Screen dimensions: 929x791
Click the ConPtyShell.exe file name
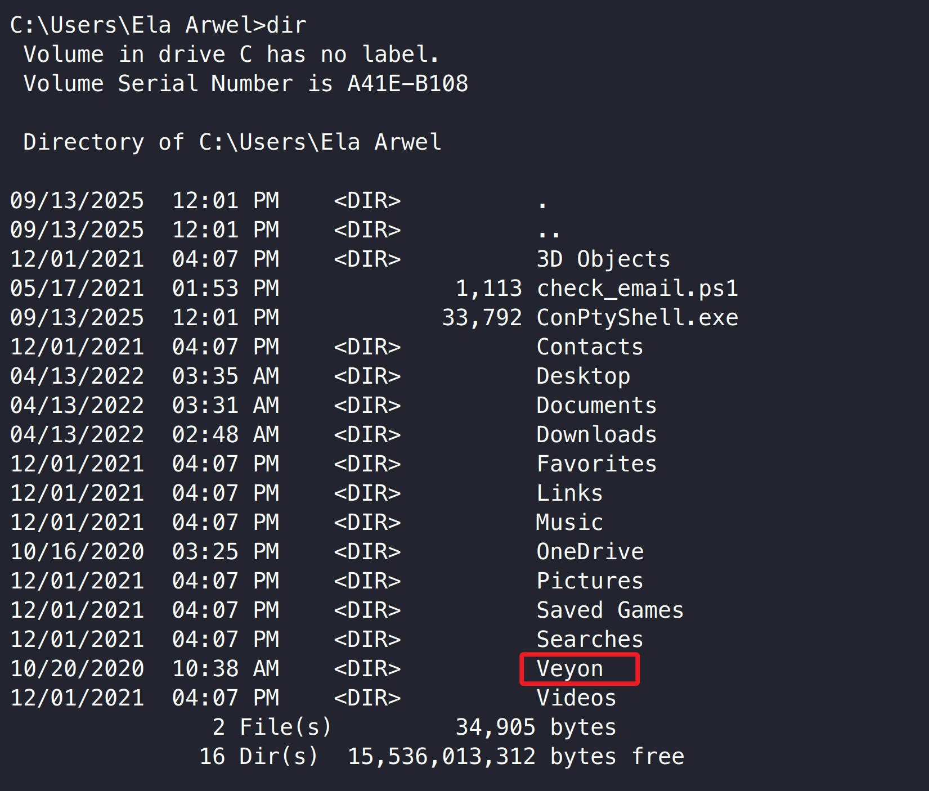click(637, 318)
